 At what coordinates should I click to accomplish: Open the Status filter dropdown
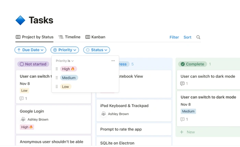(x=97, y=50)
